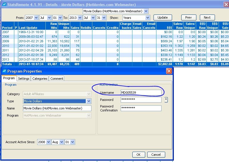Open Account Active Since month Aug dropdown

(62, 142)
